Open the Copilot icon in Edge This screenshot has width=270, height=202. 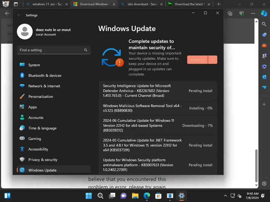click(x=264, y=13)
